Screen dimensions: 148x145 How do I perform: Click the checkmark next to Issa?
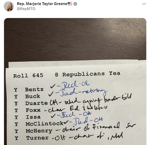53,116
